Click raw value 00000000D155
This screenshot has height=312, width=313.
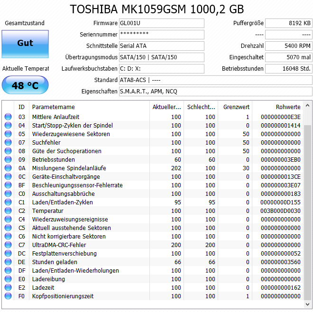click(280, 202)
